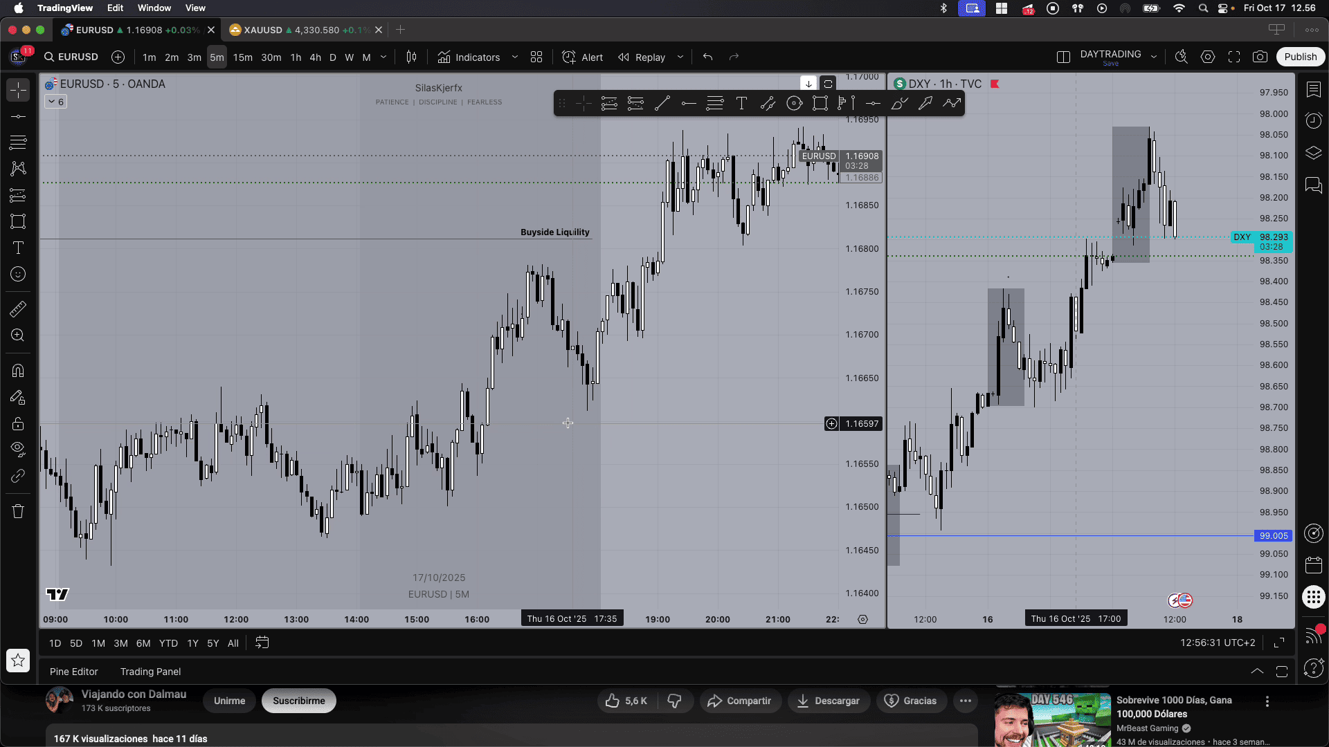Take a chart snapshot with camera icon
This screenshot has width=1329, height=747.
pyautogui.click(x=1260, y=57)
